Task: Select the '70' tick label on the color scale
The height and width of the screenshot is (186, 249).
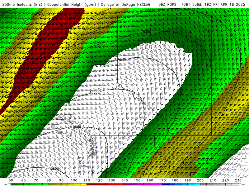Action: click(x=36, y=180)
